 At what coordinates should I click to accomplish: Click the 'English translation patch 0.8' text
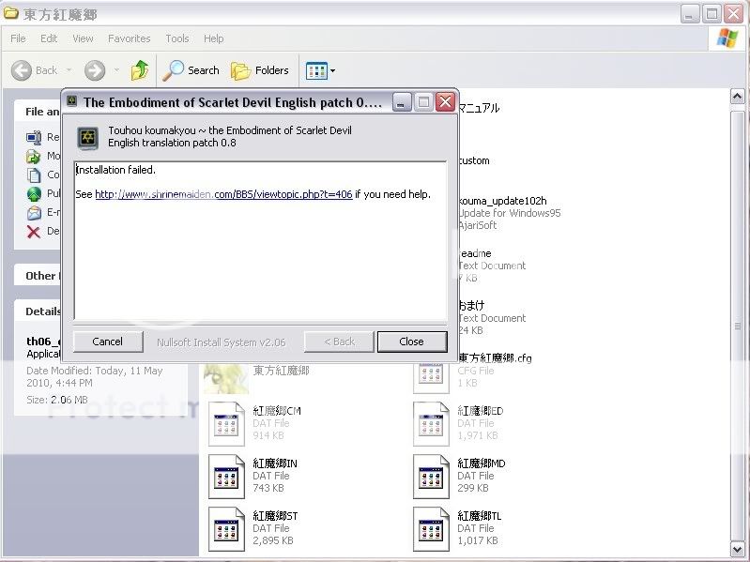(x=172, y=143)
